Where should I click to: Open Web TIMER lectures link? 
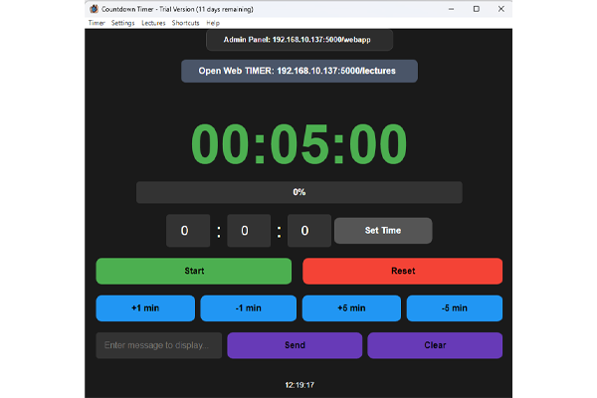point(299,71)
